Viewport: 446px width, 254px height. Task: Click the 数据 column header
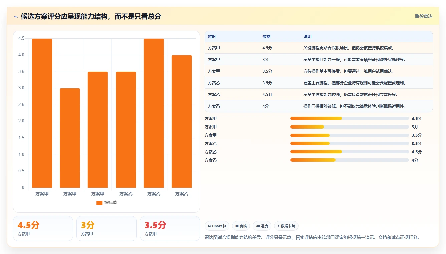click(x=267, y=37)
